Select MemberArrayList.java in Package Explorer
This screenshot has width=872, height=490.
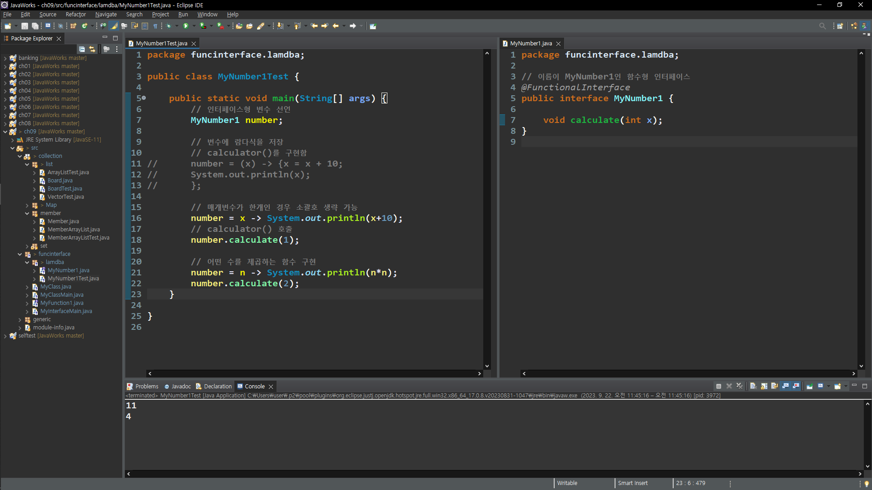74,230
